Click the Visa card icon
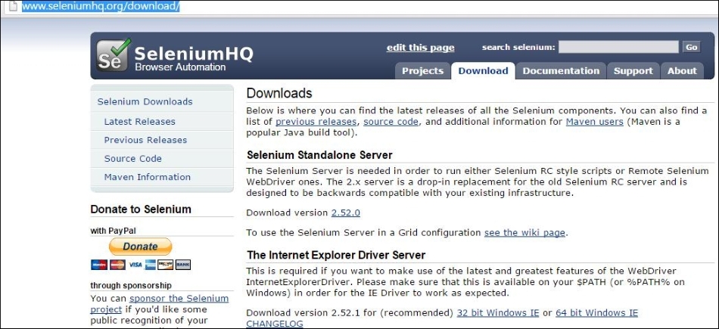This screenshot has height=329, width=719. point(135,265)
